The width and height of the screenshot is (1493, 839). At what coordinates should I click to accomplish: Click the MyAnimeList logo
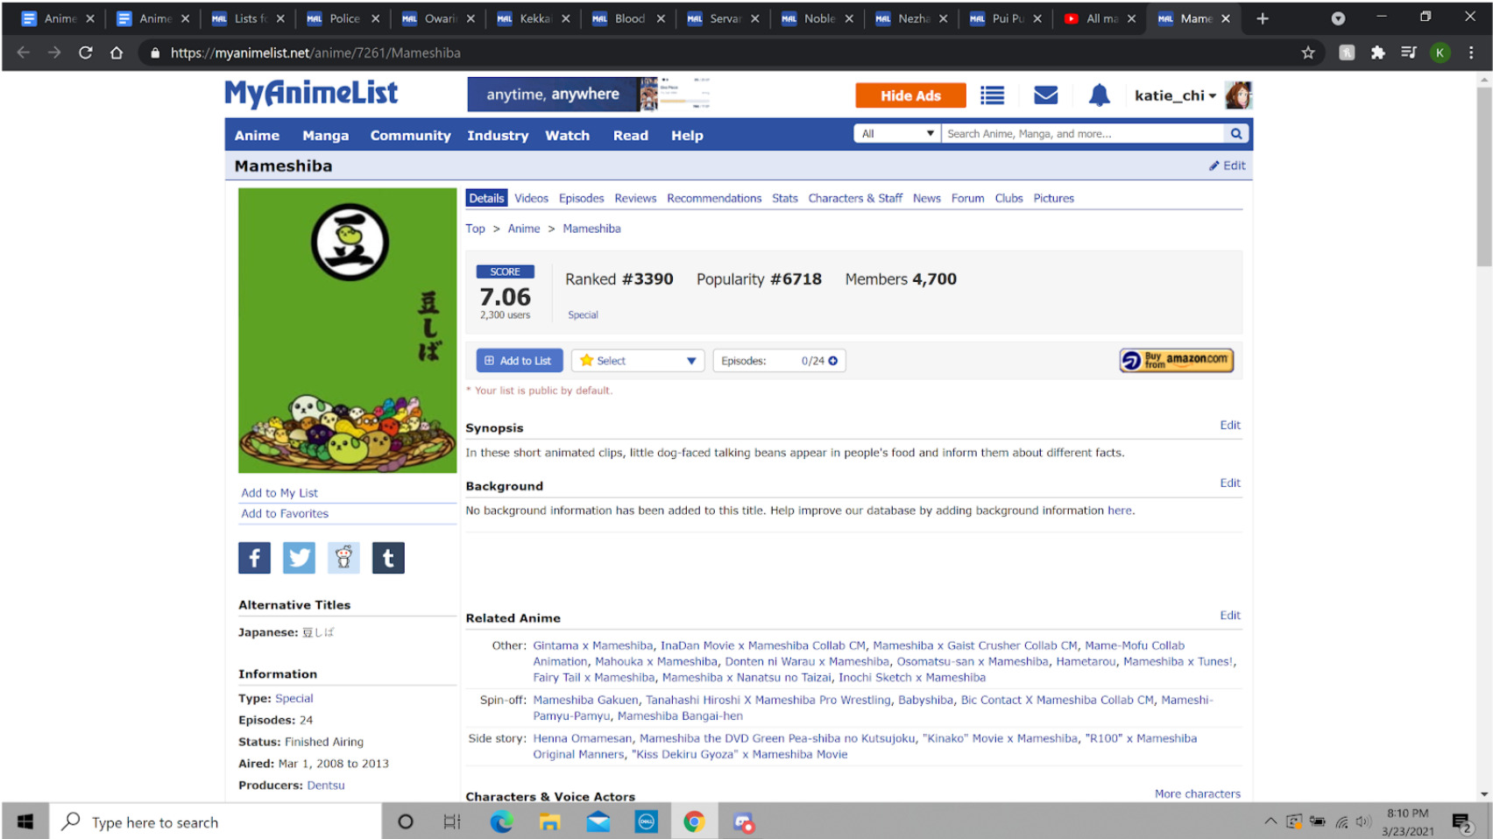click(311, 94)
